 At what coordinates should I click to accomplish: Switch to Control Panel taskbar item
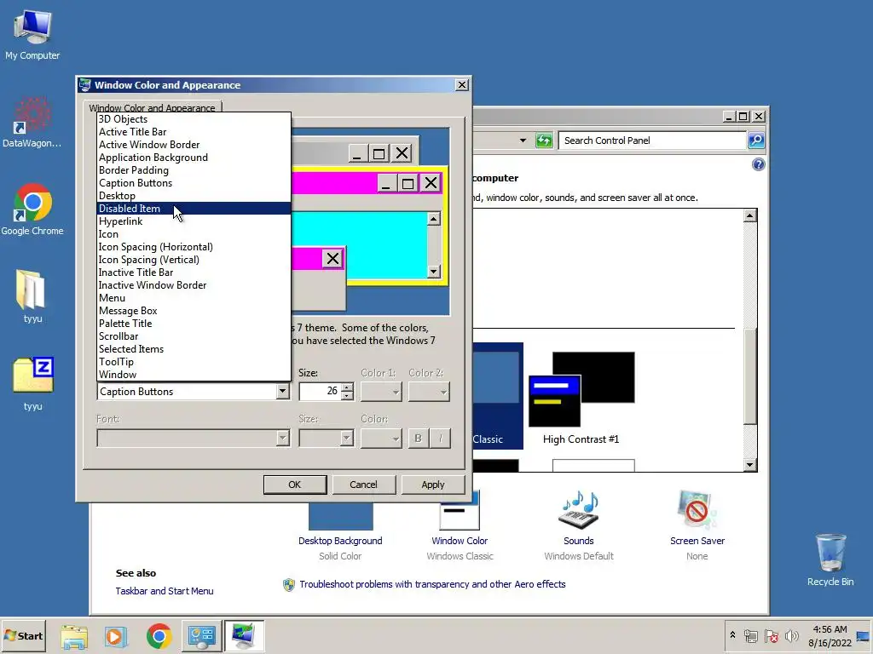click(x=201, y=636)
